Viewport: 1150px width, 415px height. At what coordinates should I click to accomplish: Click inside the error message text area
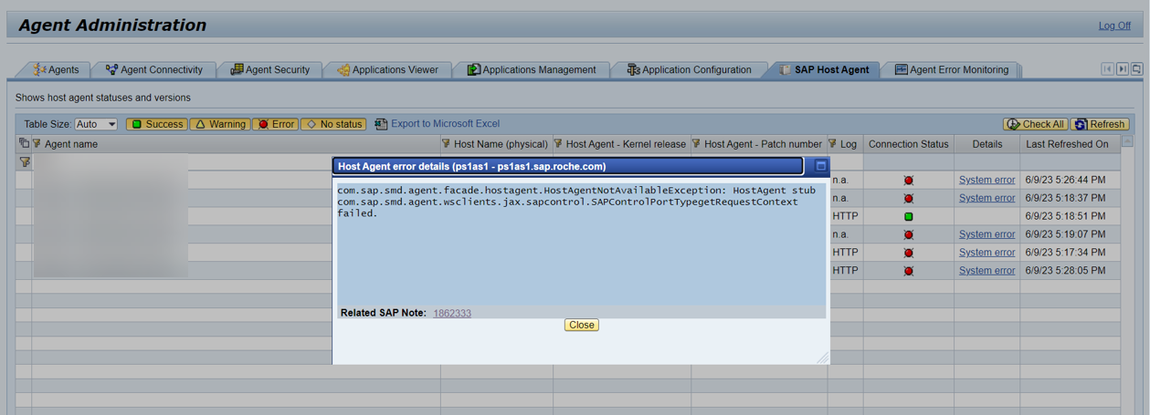(581, 244)
